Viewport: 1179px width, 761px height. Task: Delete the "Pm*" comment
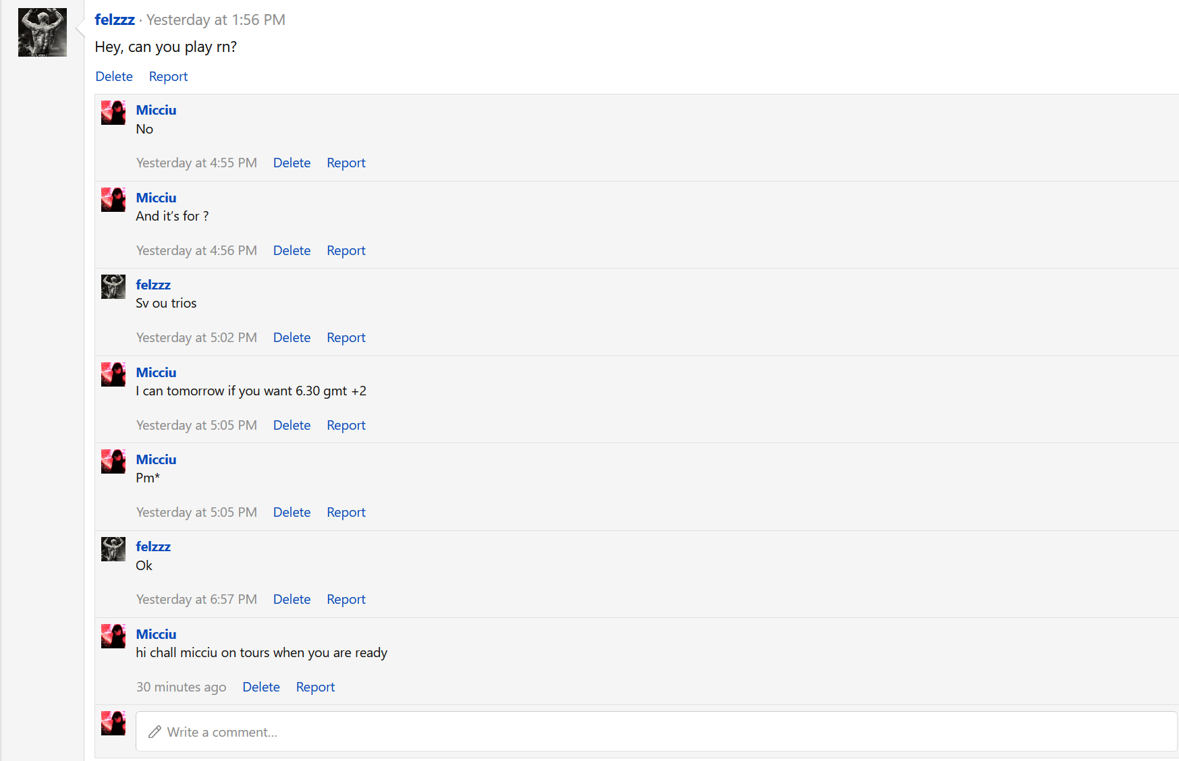292,512
